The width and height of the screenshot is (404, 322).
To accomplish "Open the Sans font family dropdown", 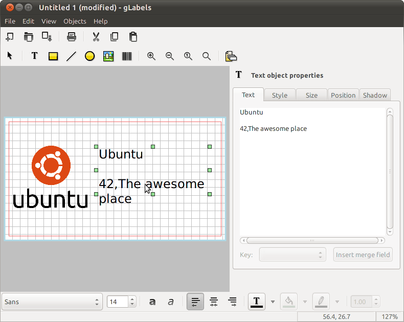I will point(52,302).
